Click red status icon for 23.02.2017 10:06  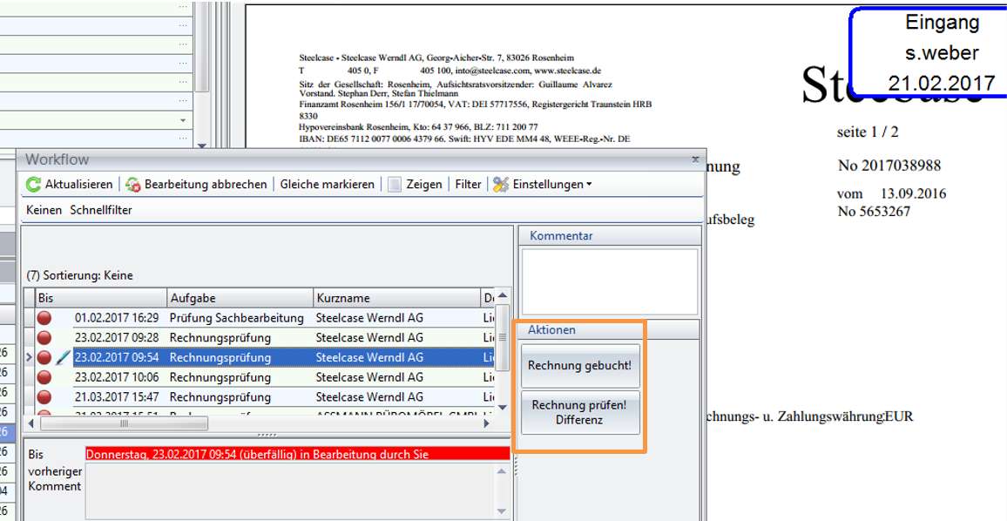(x=44, y=378)
